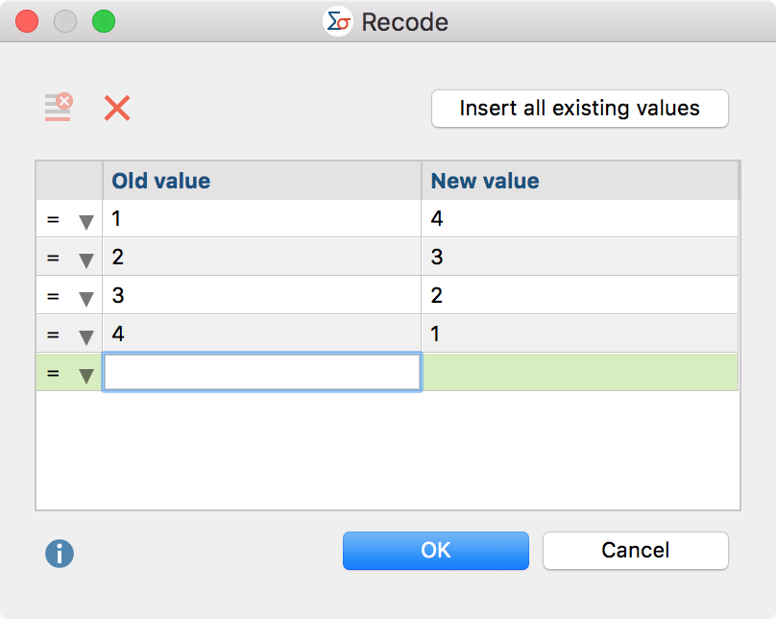This screenshot has width=776, height=619.
Task: Open operator dropdown for old value 2
Action: (x=85, y=260)
